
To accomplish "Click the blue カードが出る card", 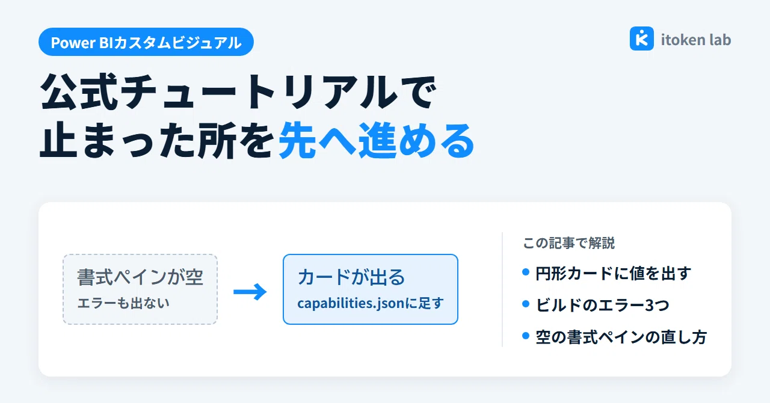I will pos(371,289).
